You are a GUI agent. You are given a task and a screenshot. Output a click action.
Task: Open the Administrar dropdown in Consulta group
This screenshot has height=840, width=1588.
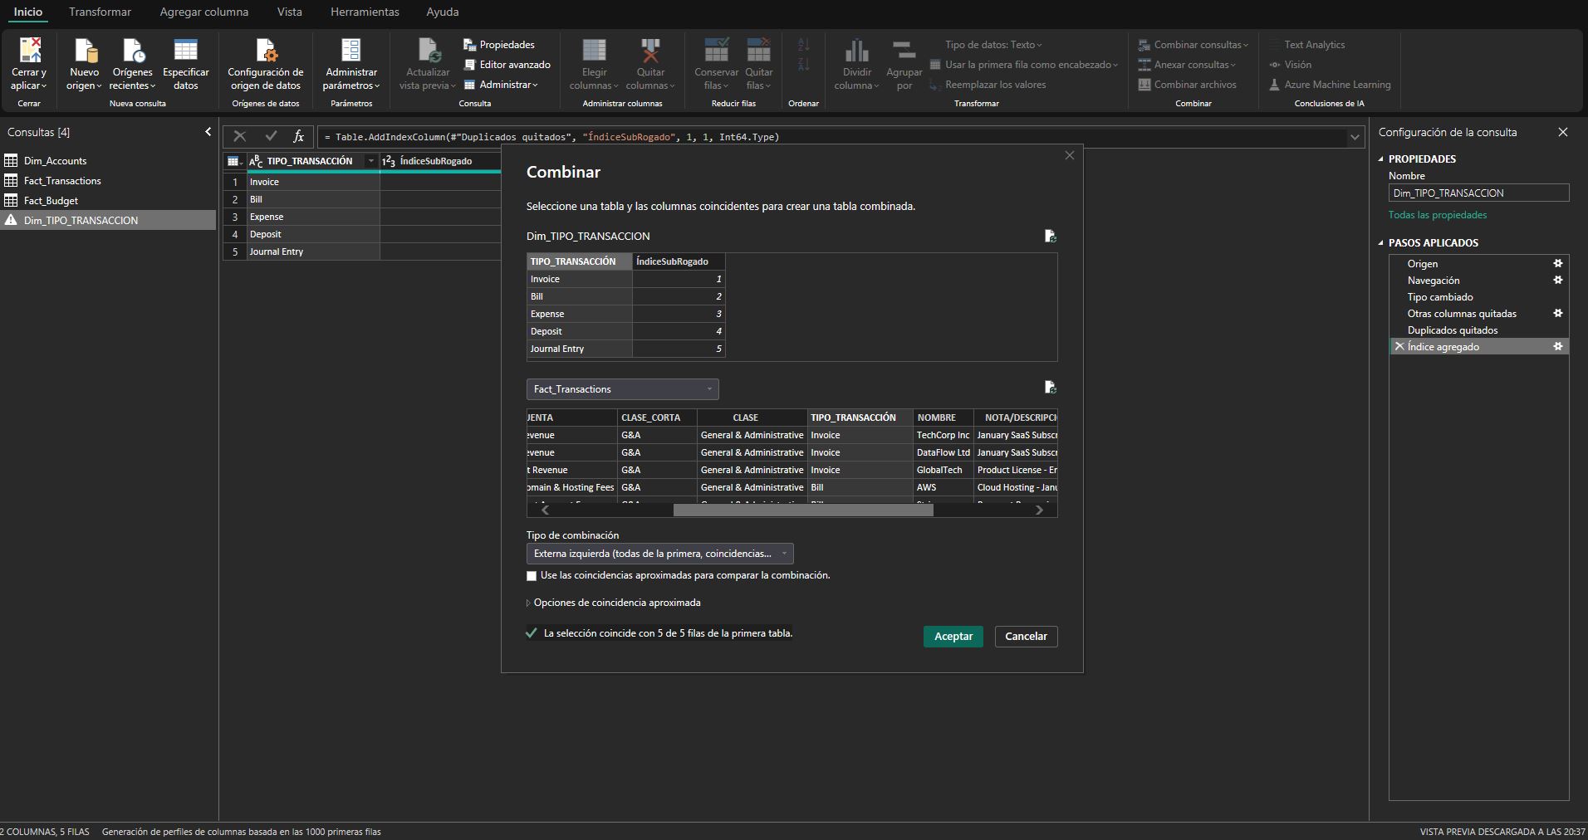[x=501, y=85]
